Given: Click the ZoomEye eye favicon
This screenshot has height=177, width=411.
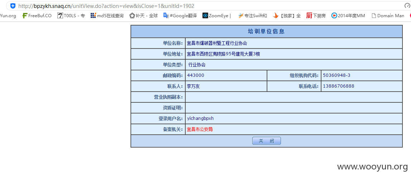Looking at the screenshot, I should point(205,16).
